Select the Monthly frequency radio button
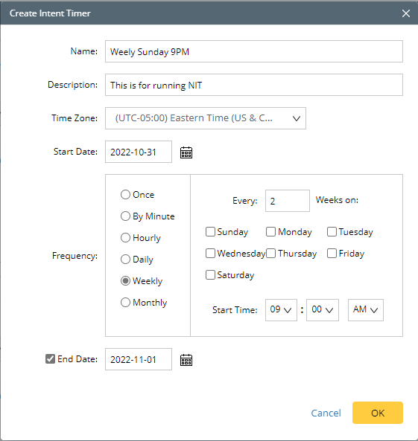The height and width of the screenshot is (441, 418). pos(125,303)
